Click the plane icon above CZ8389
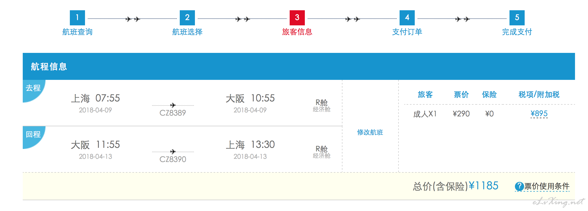The height and width of the screenshot is (211, 588). coord(173,105)
